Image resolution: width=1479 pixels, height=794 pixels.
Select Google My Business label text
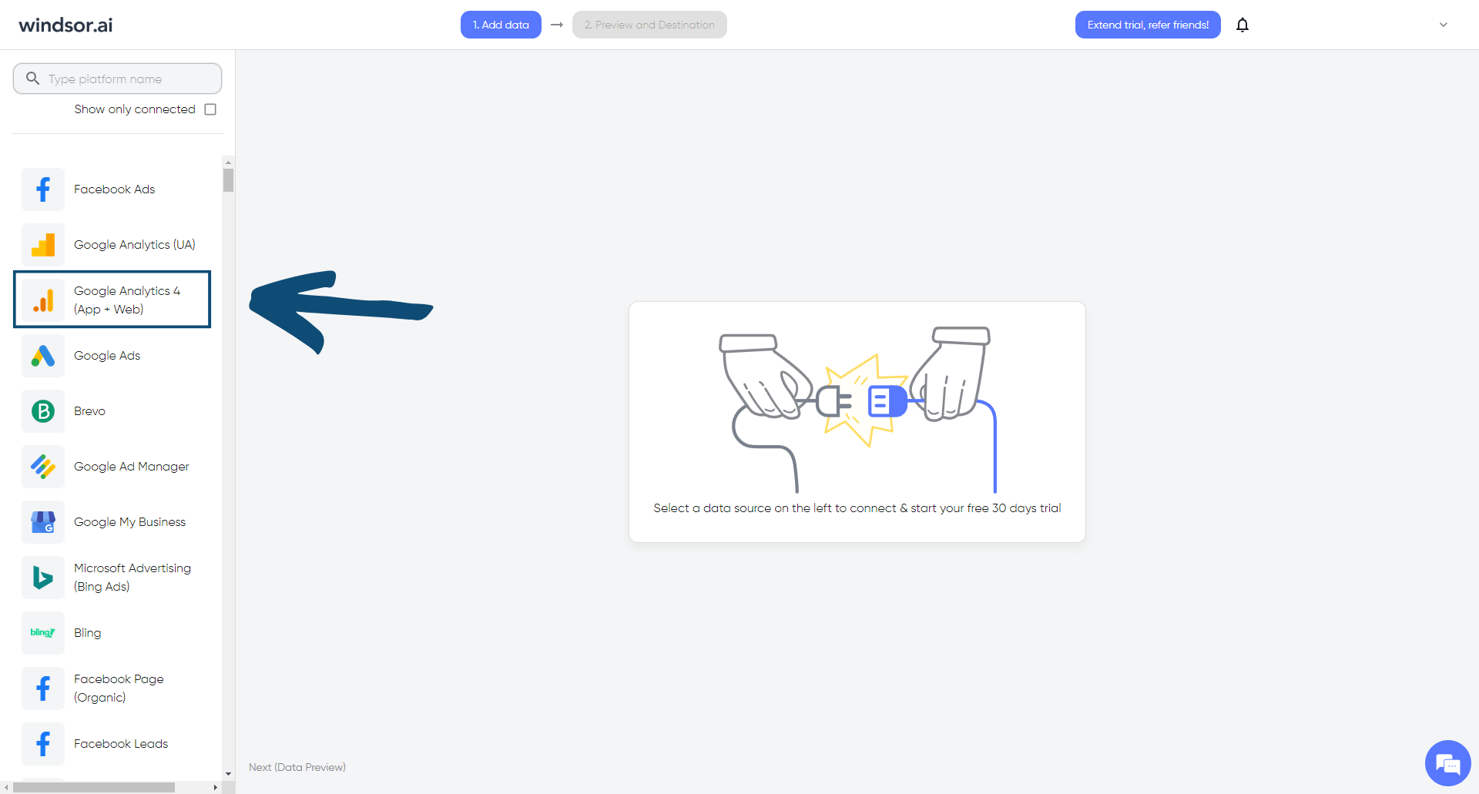click(x=130, y=522)
